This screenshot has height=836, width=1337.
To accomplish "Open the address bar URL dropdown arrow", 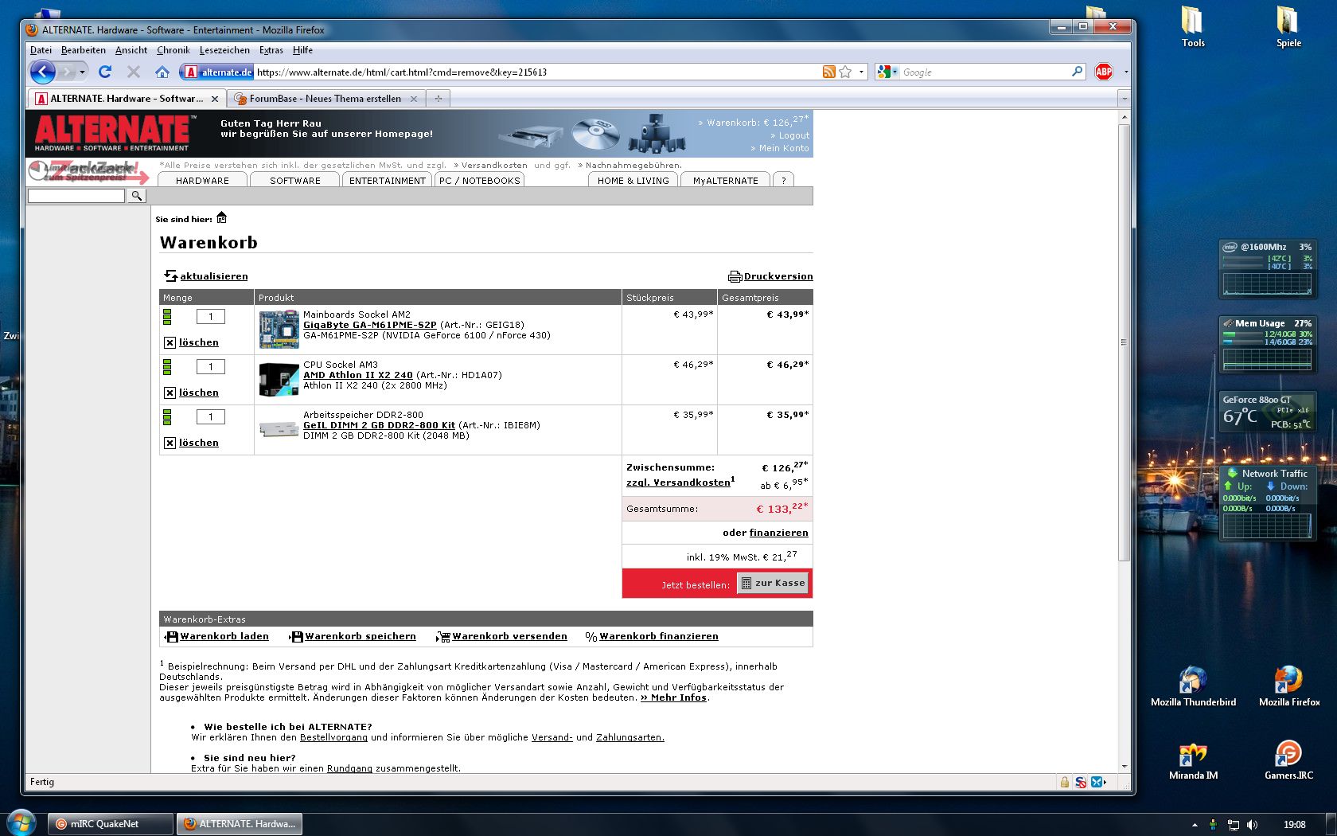I will [861, 72].
